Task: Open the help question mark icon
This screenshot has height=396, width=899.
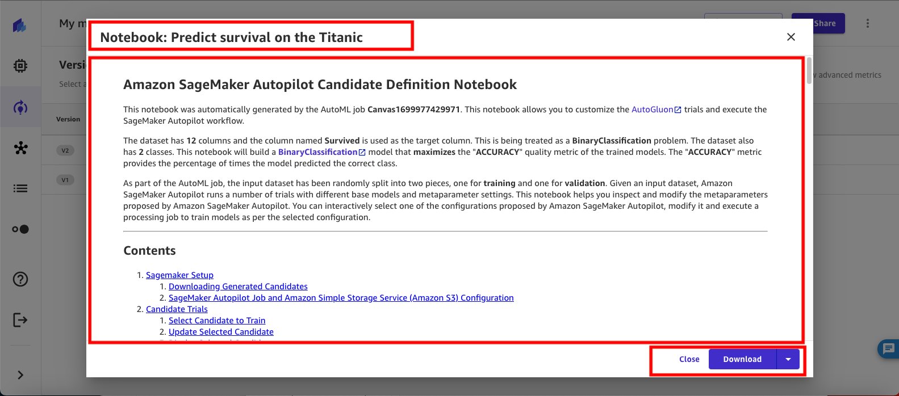Action: tap(20, 279)
